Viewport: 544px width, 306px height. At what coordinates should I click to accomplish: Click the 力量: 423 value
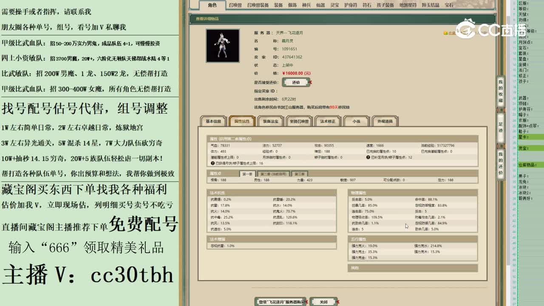point(305,180)
